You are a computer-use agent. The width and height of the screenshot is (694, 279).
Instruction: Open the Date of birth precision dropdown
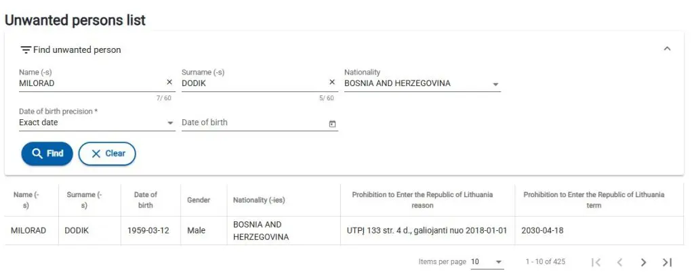coord(97,123)
